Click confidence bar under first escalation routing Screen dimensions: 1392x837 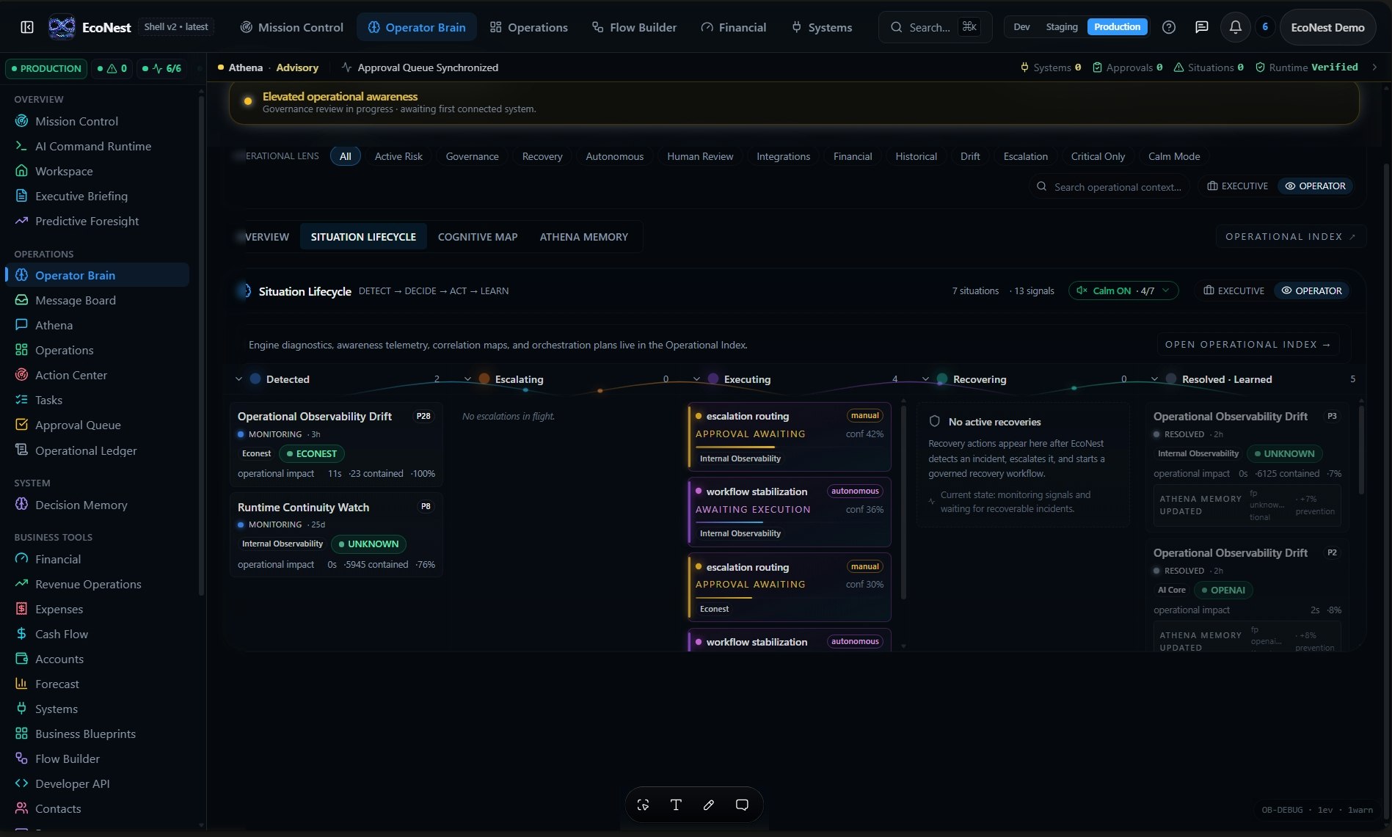click(735, 447)
